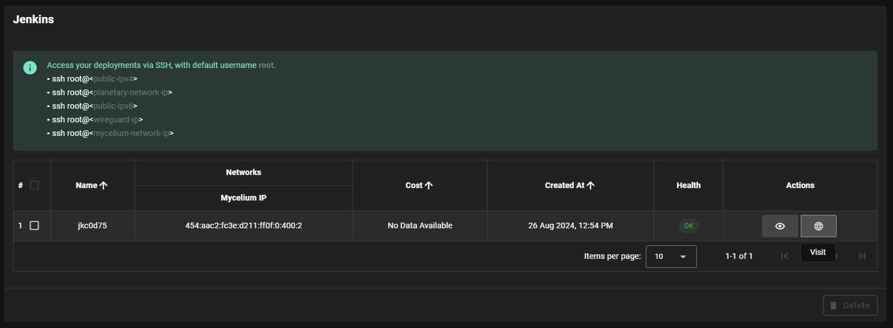Click the eye icon to view deployment details
893x328 pixels.
click(x=780, y=226)
